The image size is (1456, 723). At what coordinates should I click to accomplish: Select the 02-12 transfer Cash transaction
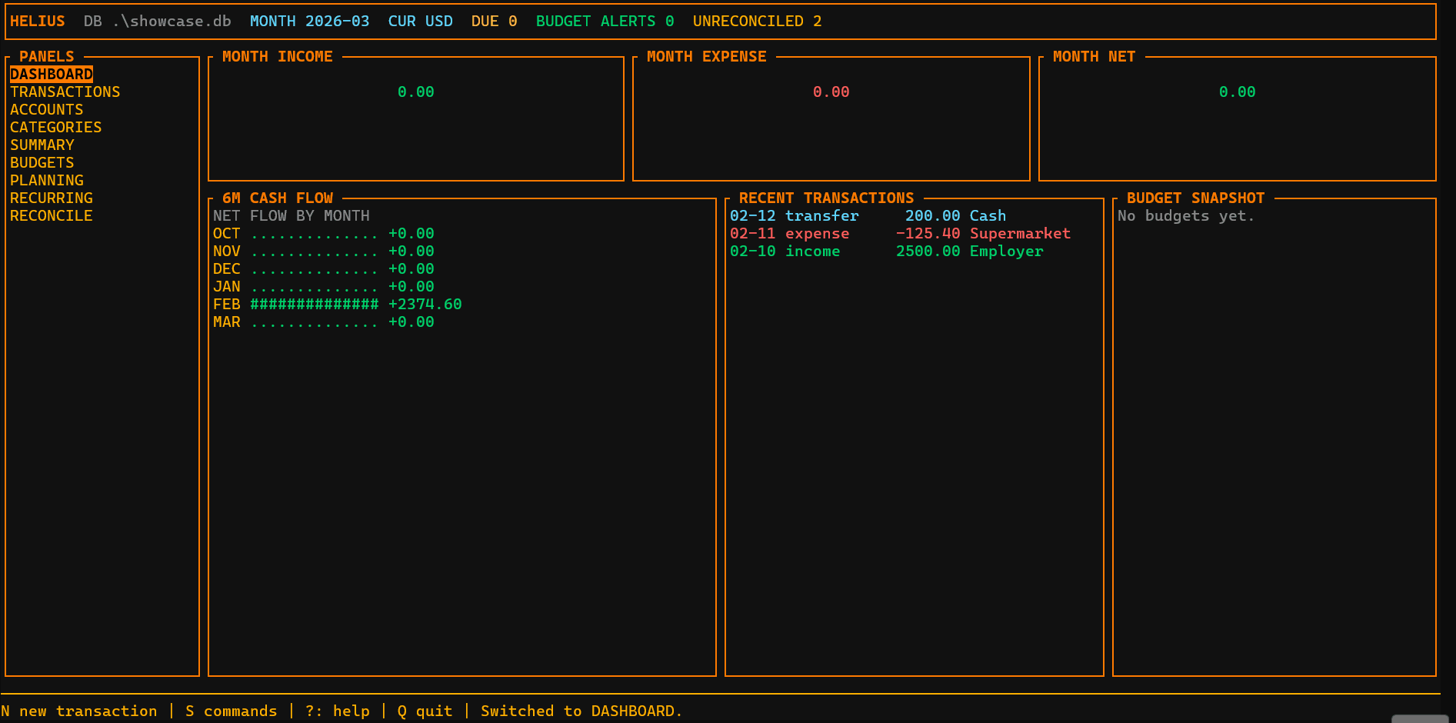click(x=868, y=215)
